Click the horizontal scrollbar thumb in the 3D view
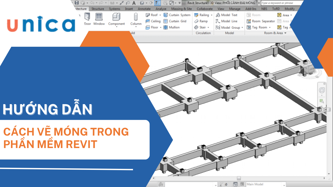Viewport: 333px width, 187px height. coord(239,178)
